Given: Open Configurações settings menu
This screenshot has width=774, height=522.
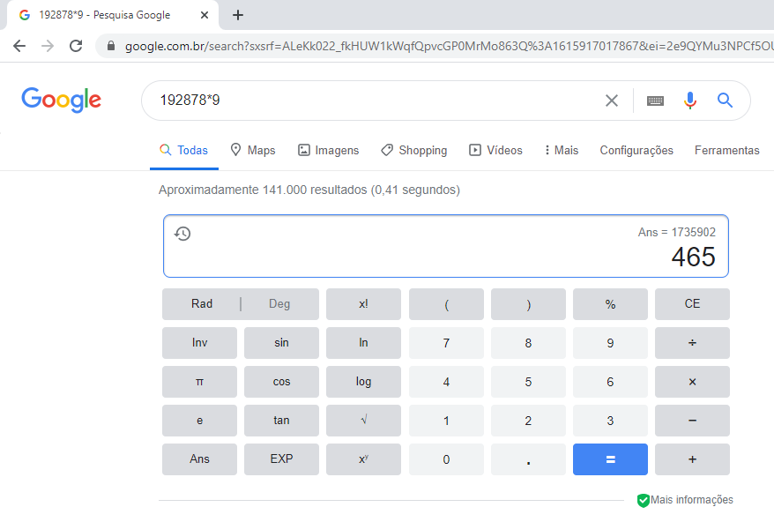Looking at the screenshot, I should coord(636,150).
